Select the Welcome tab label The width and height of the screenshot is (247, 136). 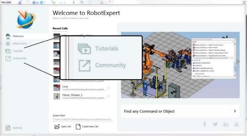(18, 36)
